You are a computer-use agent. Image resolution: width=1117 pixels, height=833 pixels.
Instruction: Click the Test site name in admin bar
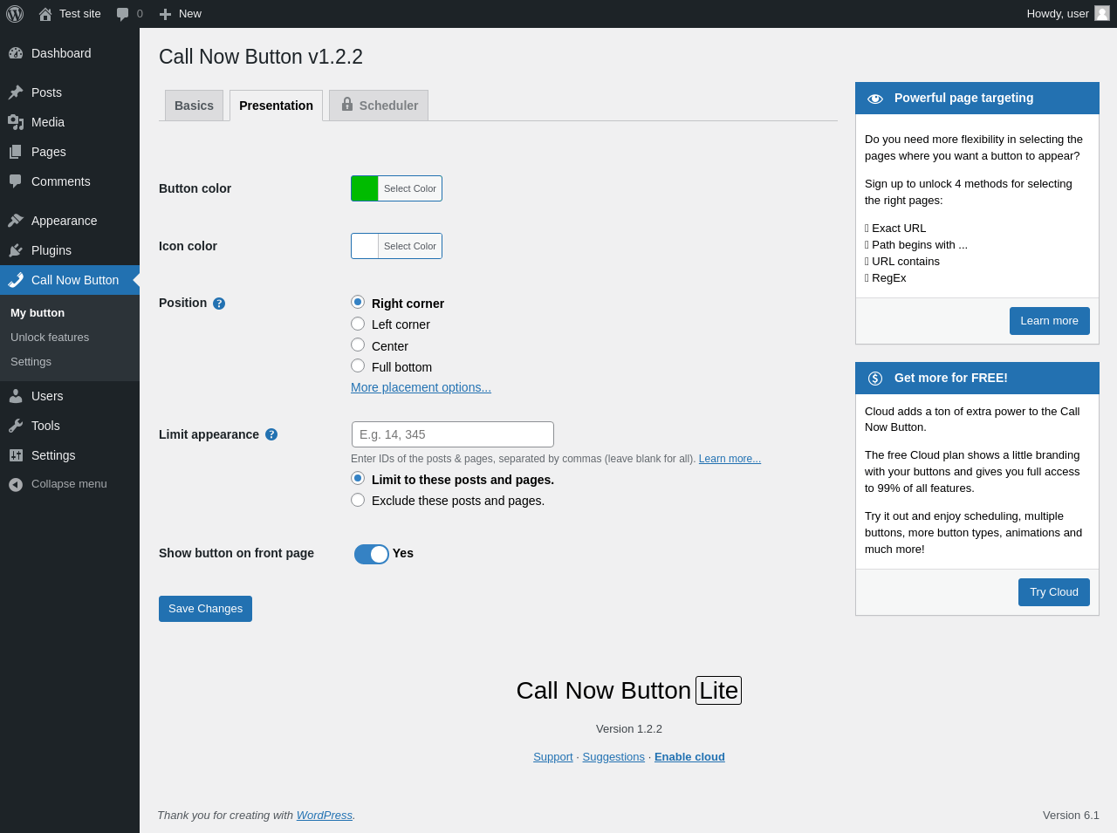80,14
